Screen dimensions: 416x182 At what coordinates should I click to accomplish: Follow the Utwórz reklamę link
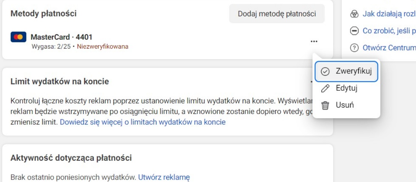click(164, 177)
